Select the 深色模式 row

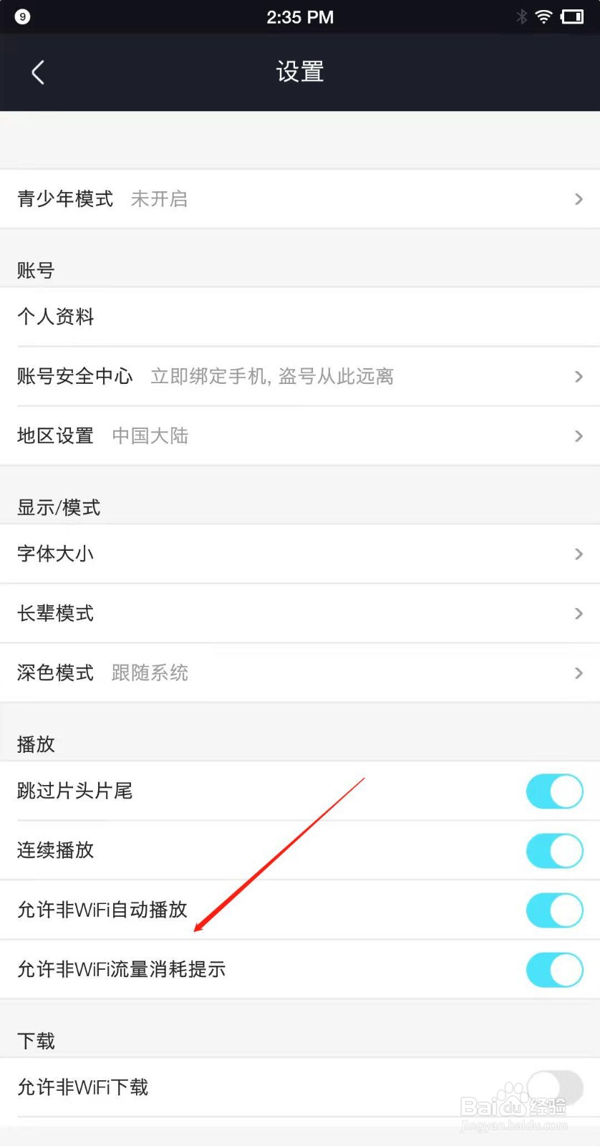tap(300, 673)
